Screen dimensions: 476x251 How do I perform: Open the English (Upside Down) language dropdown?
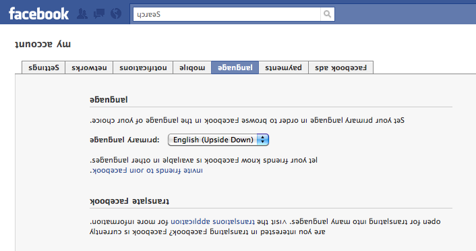tap(218, 140)
